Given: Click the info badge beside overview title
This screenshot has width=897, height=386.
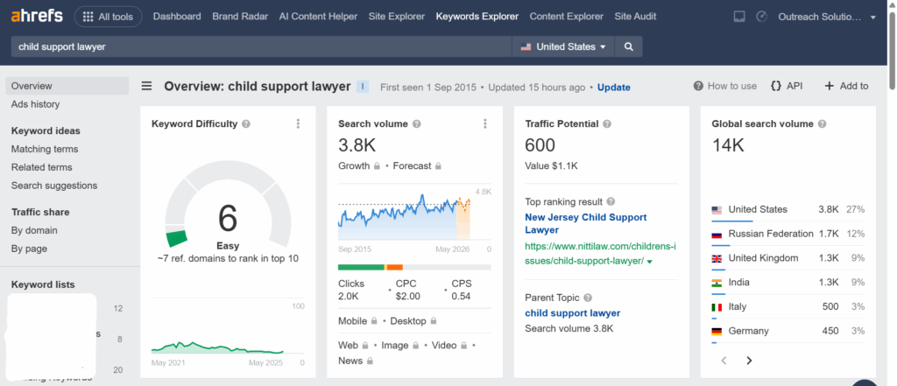Looking at the screenshot, I should [363, 87].
